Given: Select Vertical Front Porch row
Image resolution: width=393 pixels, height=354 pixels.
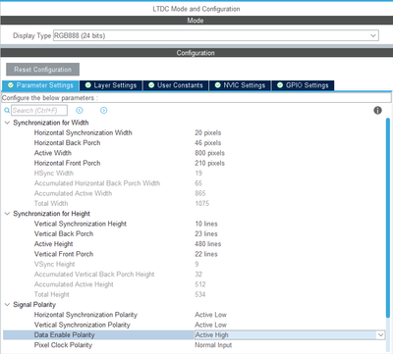Looking at the screenshot, I should [x=195, y=254].
